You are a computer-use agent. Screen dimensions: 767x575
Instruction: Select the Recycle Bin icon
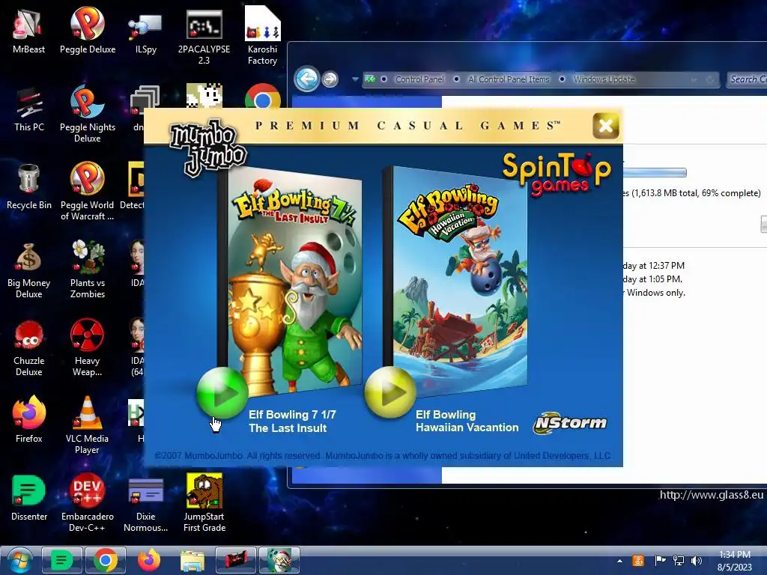(29, 186)
